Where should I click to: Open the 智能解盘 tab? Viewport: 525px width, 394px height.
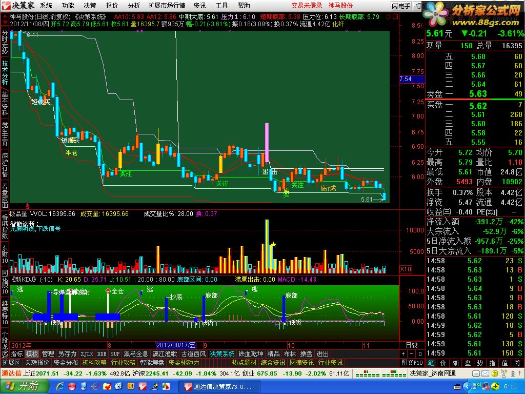[x=152, y=363]
